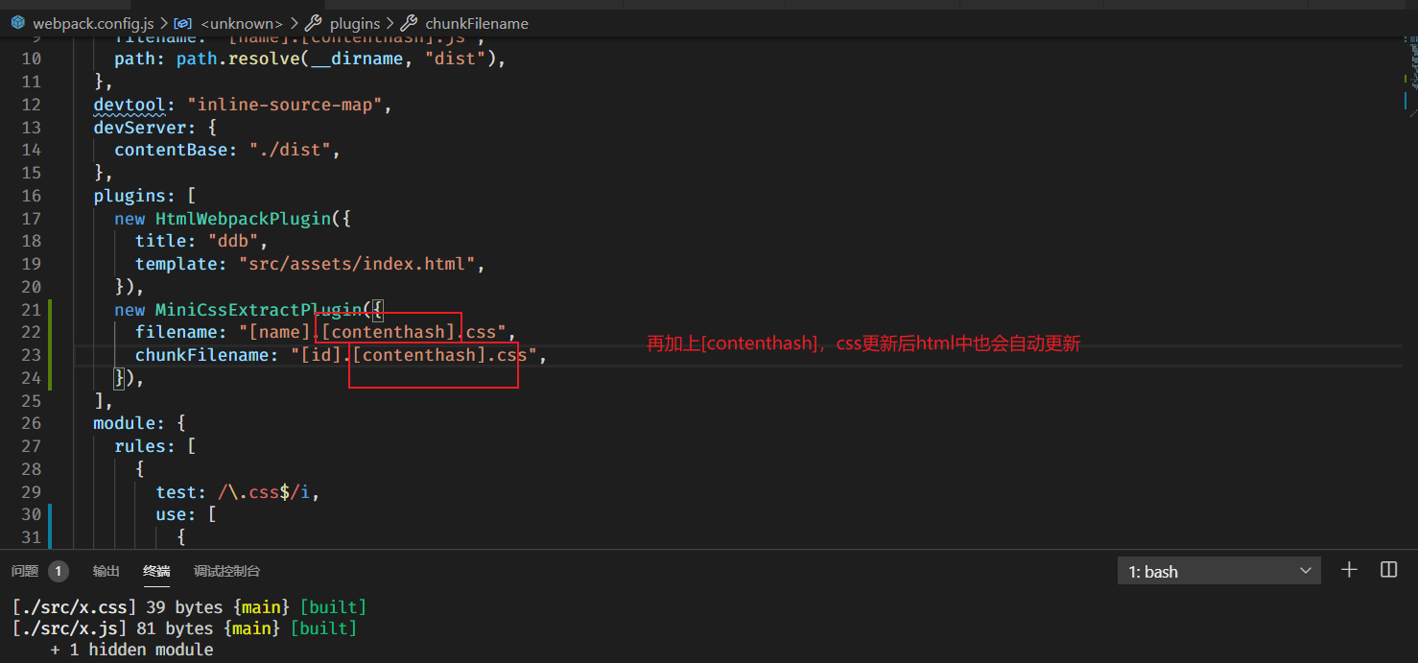This screenshot has width=1418, height=663.
Task: Click the red Chinese contenthash note
Action: (x=863, y=343)
